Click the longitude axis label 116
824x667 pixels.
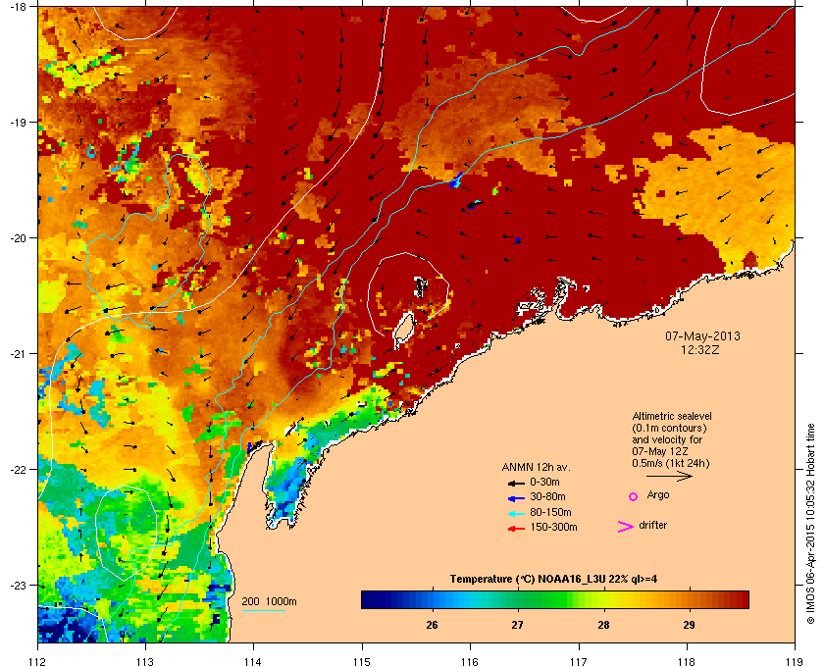pyautogui.click(x=470, y=661)
